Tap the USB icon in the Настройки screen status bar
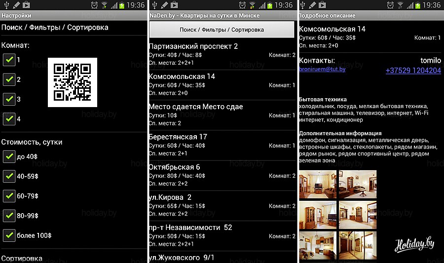This screenshot has width=444, height=263. [5, 5]
